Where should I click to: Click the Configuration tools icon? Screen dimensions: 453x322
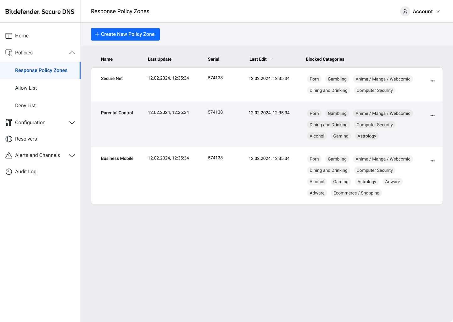point(9,123)
